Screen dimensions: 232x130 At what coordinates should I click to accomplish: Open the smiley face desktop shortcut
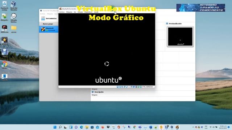coord(14,18)
